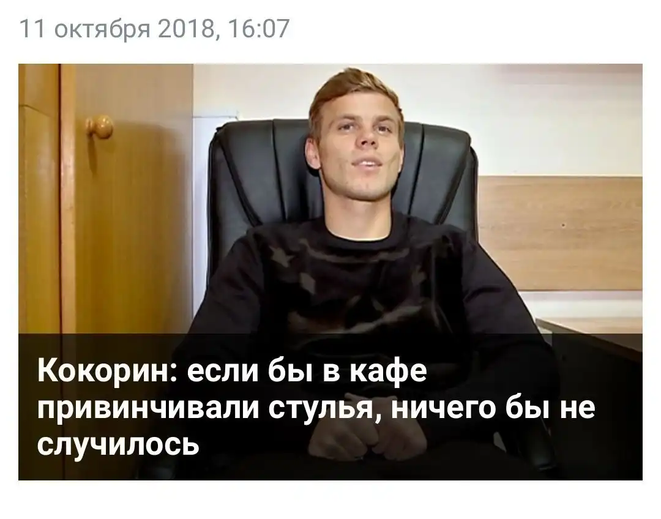Click the phrase ничего бы не

coord(494,408)
